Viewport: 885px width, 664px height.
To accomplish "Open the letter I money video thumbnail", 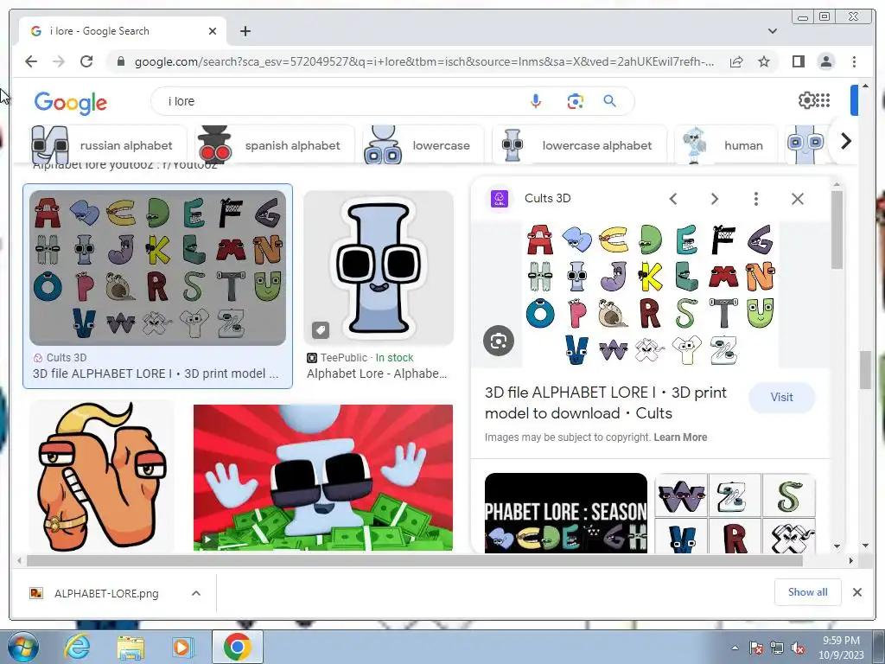I will click(323, 477).
